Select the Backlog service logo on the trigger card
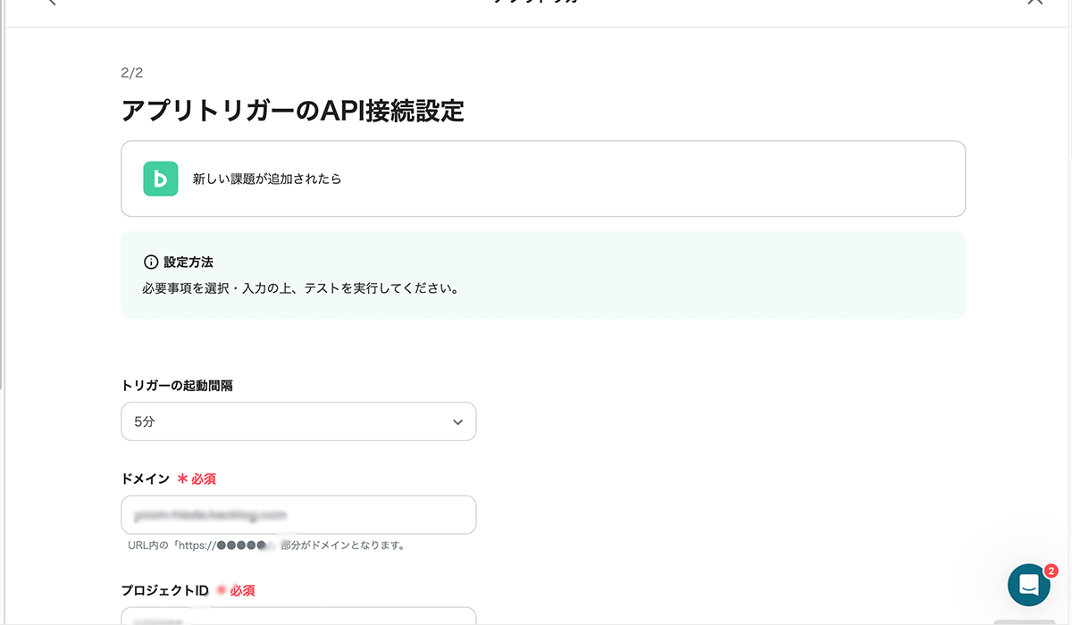The width and height of the screenshot is (1072, 625). 160,179
